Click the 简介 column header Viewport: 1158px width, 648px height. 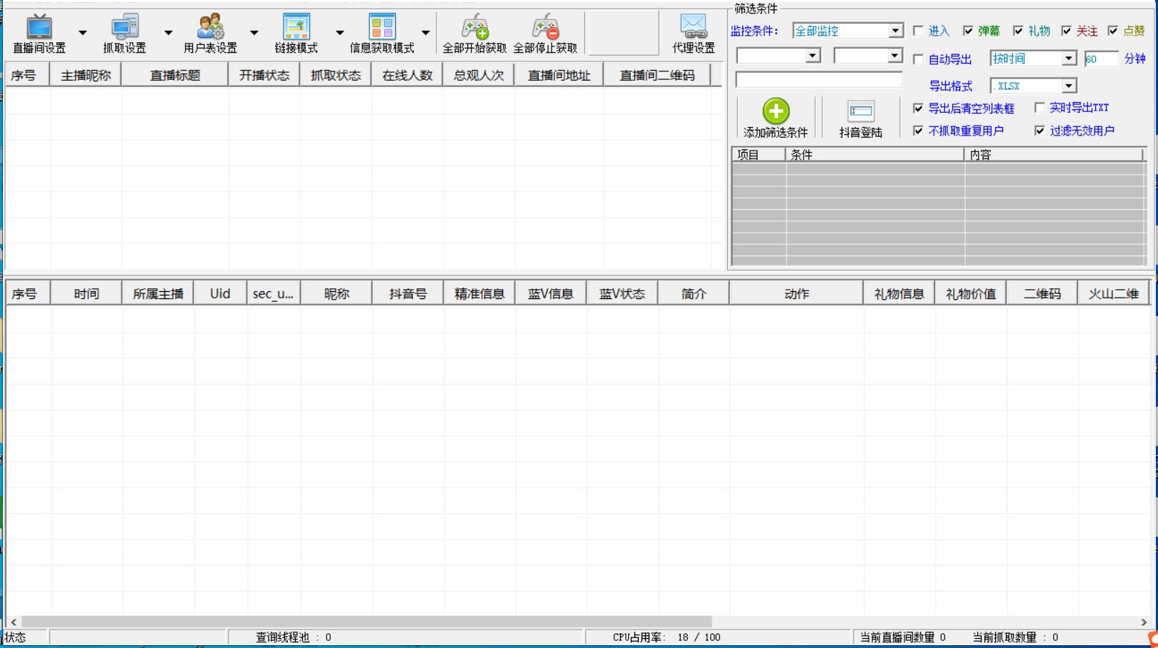point(694,293)
